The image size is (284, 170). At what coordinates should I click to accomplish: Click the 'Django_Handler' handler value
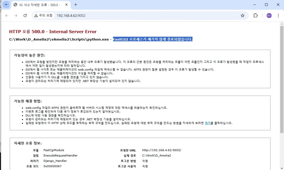(x=55, y=161)
